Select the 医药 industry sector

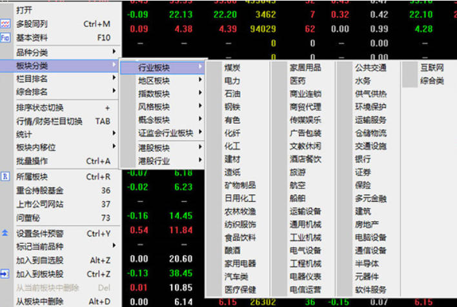(298, 81)
